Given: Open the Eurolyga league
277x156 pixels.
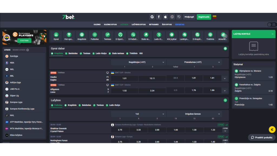Looking at the screenshot, I should [25, 56].
